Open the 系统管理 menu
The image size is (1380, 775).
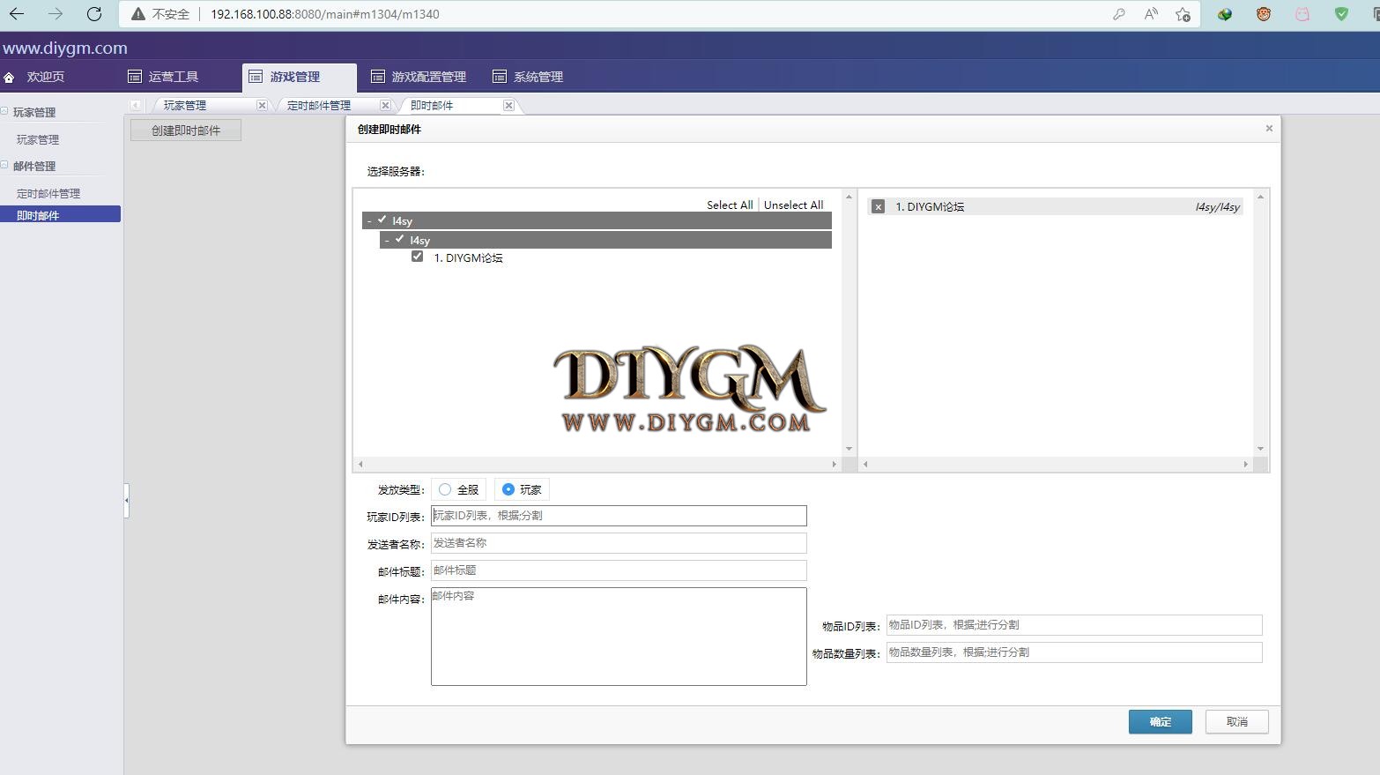(527, 77)
